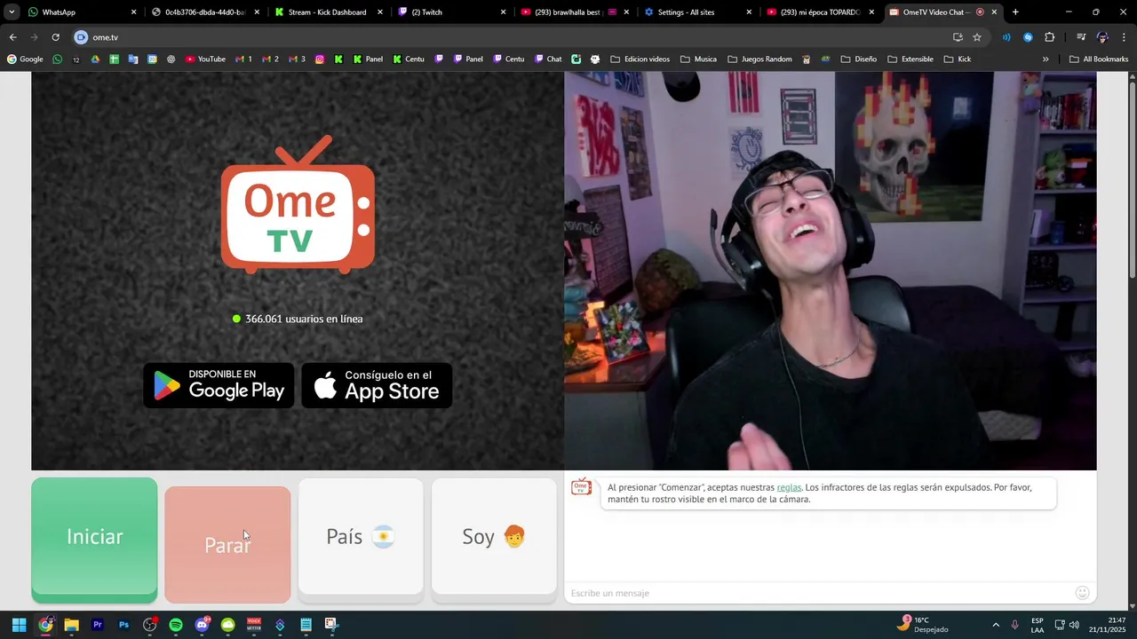
Task: Switch to the brawlhalla best YouTube tab
Action: pyautogui.click(x=574, y=12)
